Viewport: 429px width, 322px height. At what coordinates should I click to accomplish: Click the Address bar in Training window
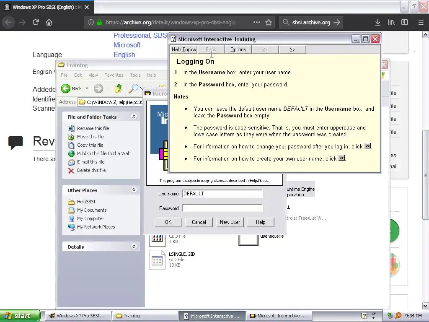pyautogui.click(x=110, y=102)
